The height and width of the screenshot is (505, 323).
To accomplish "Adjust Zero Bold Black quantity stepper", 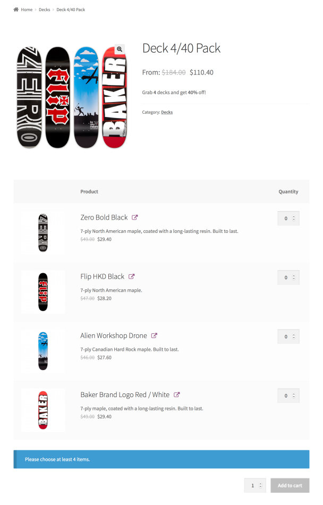I will [x=288, y=218].
